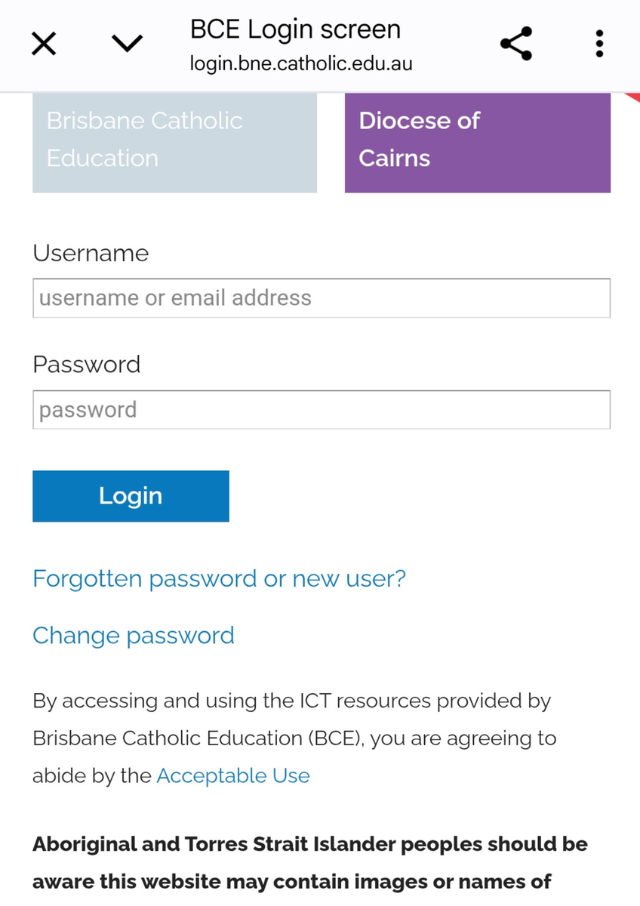Follow the Change password link

(x=134, y=636)
